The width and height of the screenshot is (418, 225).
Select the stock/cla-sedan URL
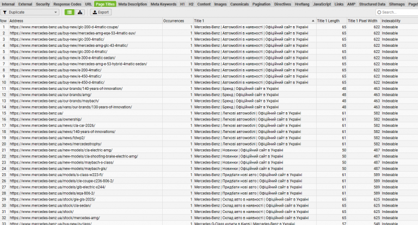tap(51, 205)
